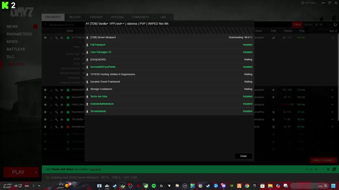Unfavorite the #1 [TDB] server star
The width and height of the screenshot is (339, 190).
coord(45,38)
